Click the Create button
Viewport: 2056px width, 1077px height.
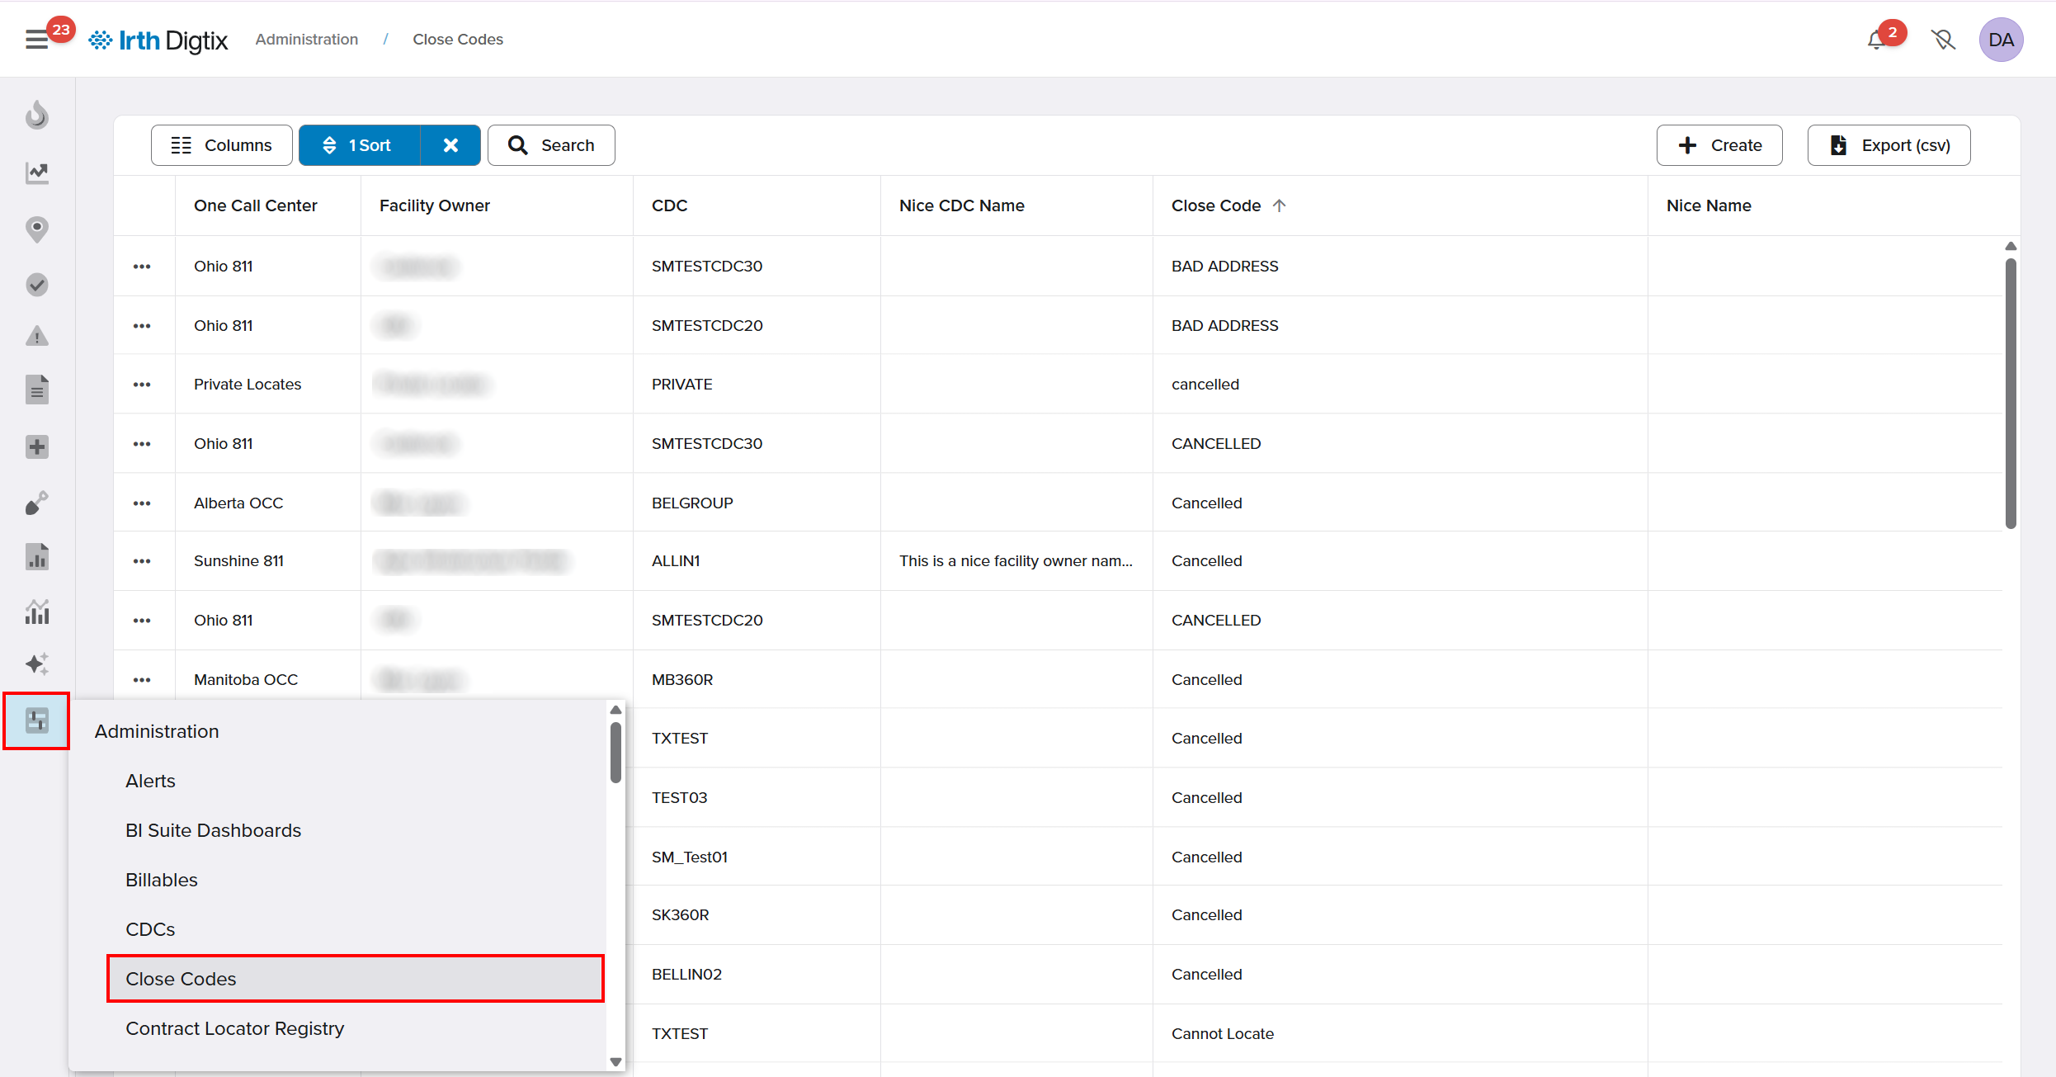pos(1719,145)
